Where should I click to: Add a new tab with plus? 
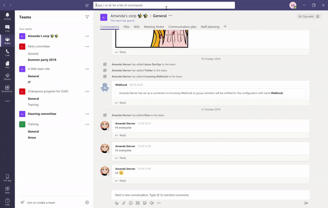pyautogui.click(x=225, y=27)
